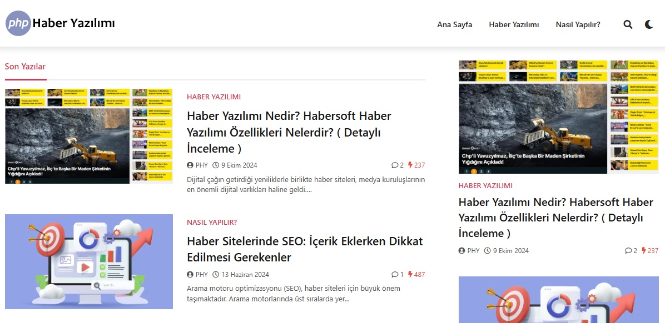Image resolution: width=665 pixels, height=323 pixels.
Task: Click the sidebar author icon beside PHY
Action: (x=462, y=251)
